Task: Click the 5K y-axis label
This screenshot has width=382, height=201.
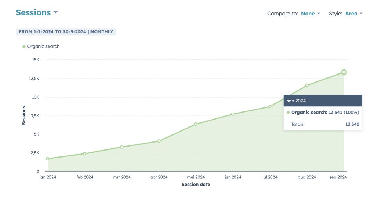Action: [x=37, y=134]
